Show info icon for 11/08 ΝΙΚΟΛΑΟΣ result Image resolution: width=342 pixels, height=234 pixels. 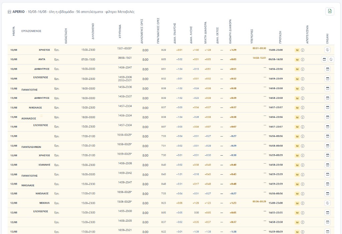(x=303, y=108)
